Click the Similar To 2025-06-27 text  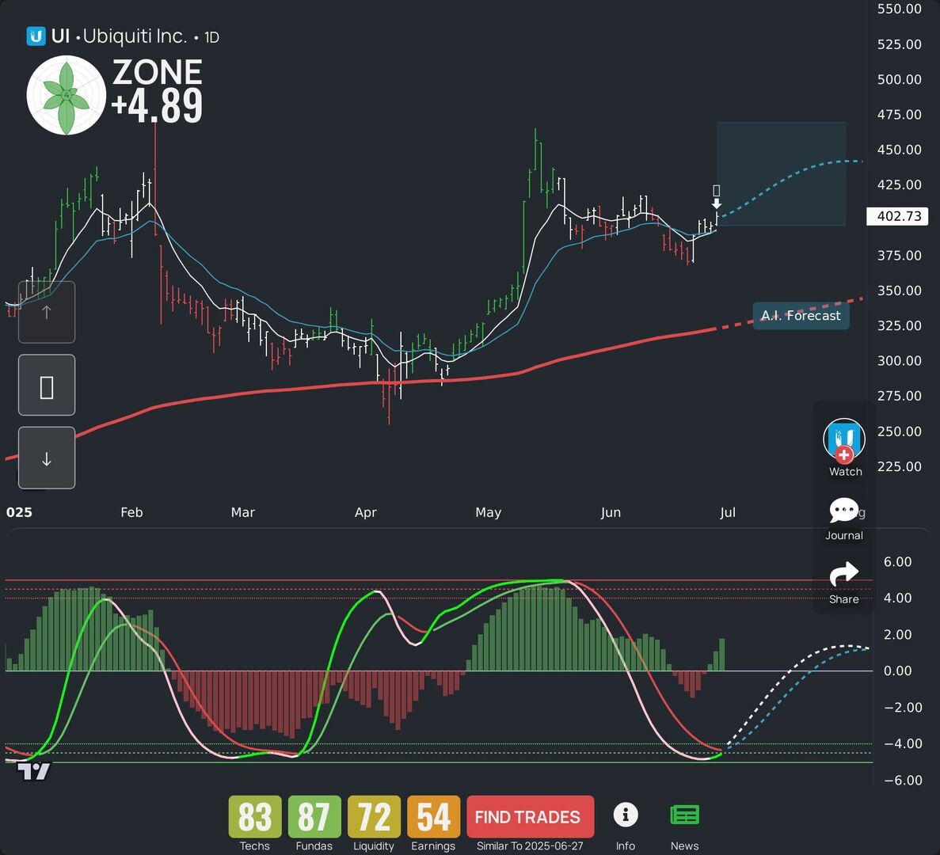point(530,846)
